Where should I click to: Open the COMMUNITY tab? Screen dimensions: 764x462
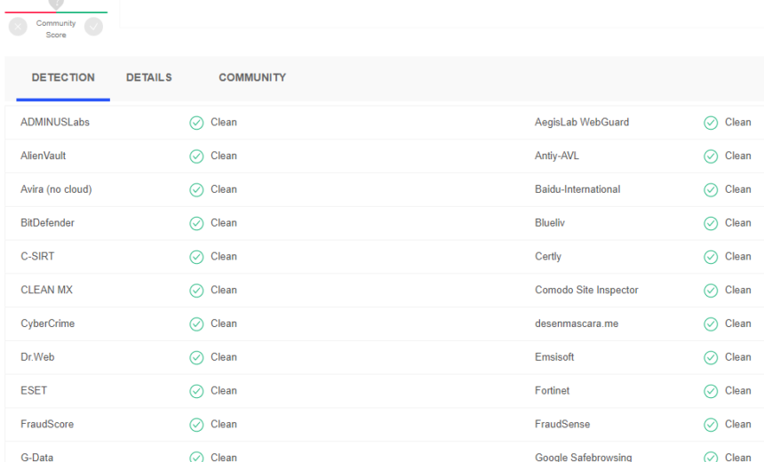tap(252, 78)
